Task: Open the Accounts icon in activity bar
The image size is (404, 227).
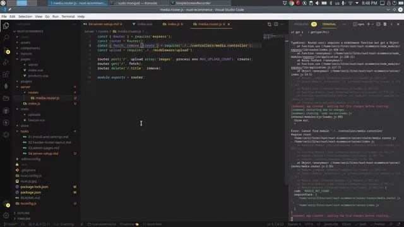Action: tap(6, 203)
